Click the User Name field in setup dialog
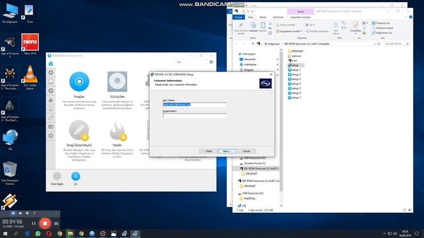The width and height of the screenshot is (424, 238). pyautogui.click(x=195, y=104)
